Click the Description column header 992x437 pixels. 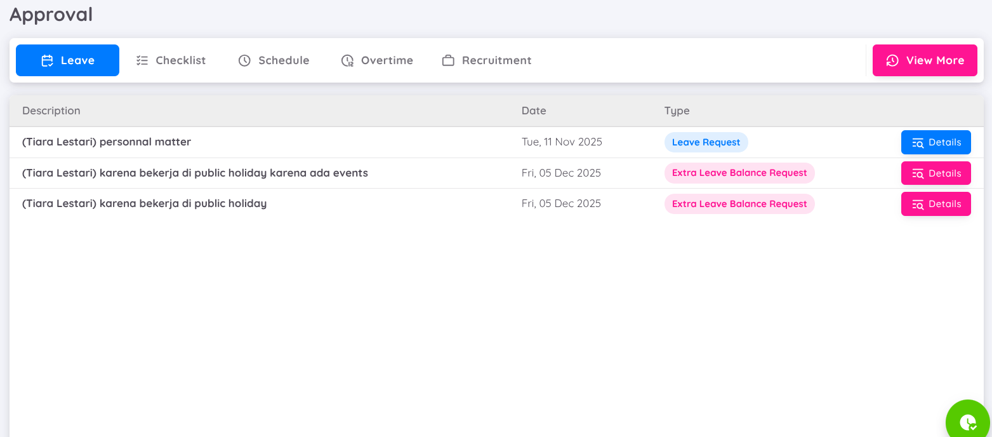[51, 111]
